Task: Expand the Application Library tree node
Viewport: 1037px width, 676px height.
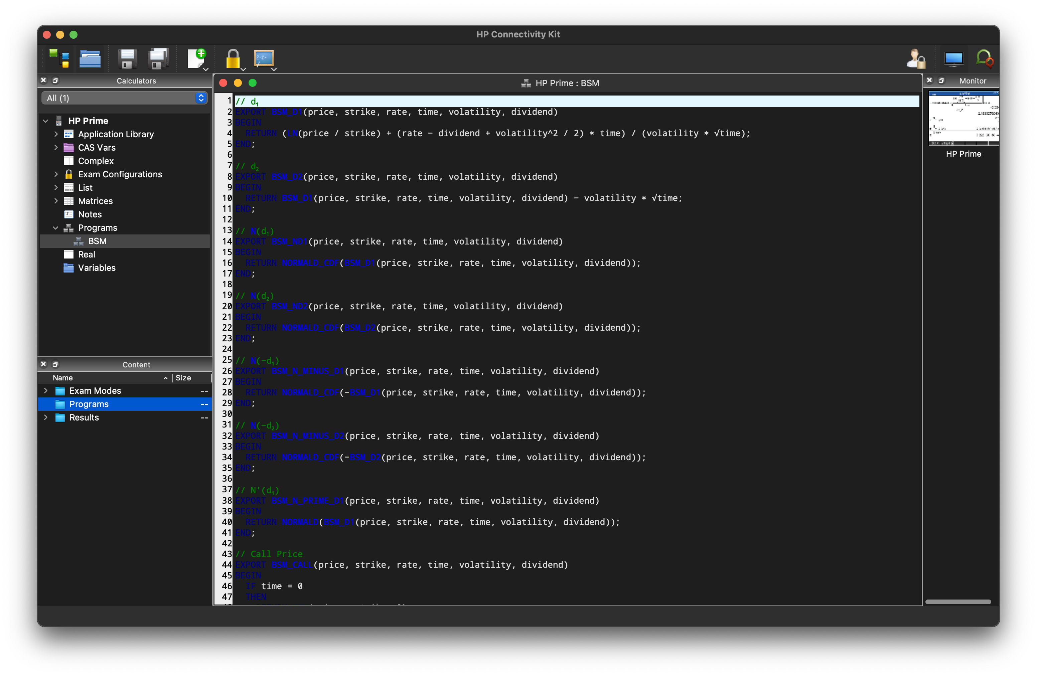Action: point(56,134)
